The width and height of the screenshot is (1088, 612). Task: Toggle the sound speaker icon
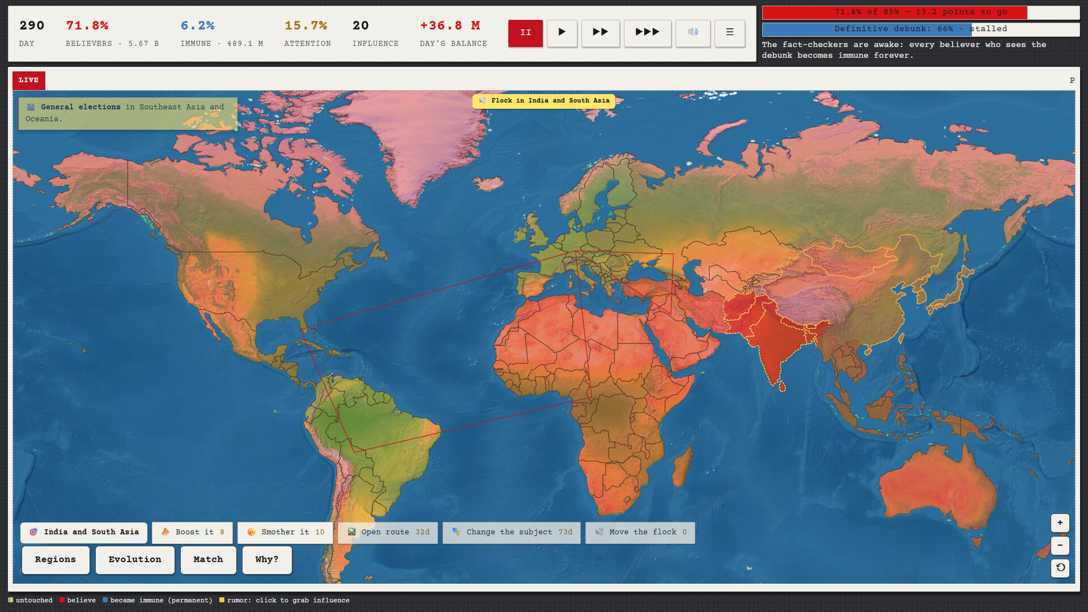pos(692,33)
